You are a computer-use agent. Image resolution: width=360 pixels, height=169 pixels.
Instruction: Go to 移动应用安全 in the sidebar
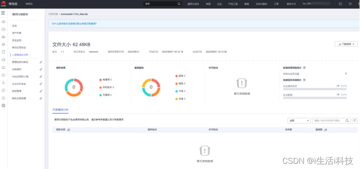19,48
